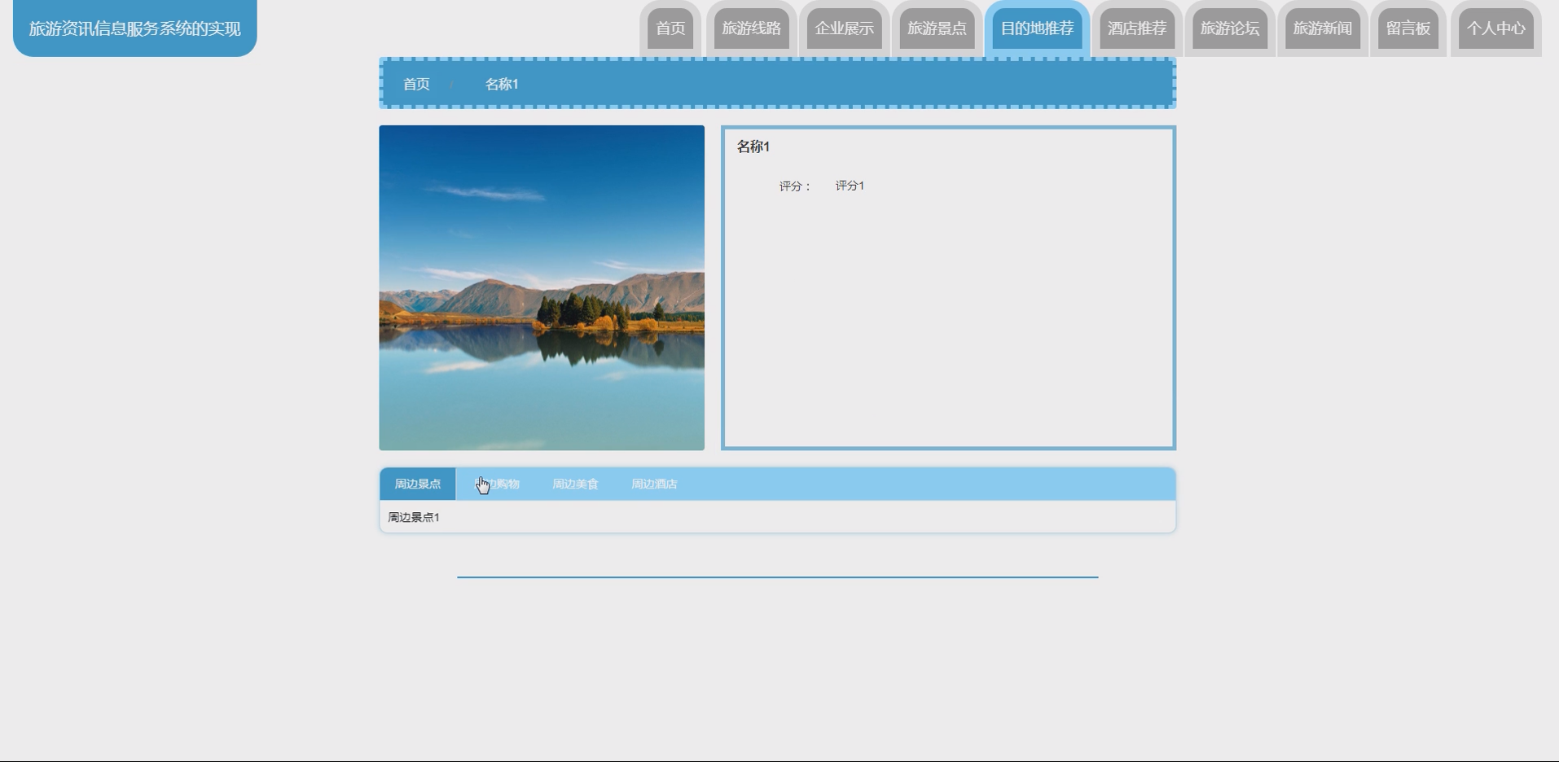Viewport: 1559px width, 762px height.
Task: Switch to the 周边酒店 tab
Action: [x=654, y=484]
